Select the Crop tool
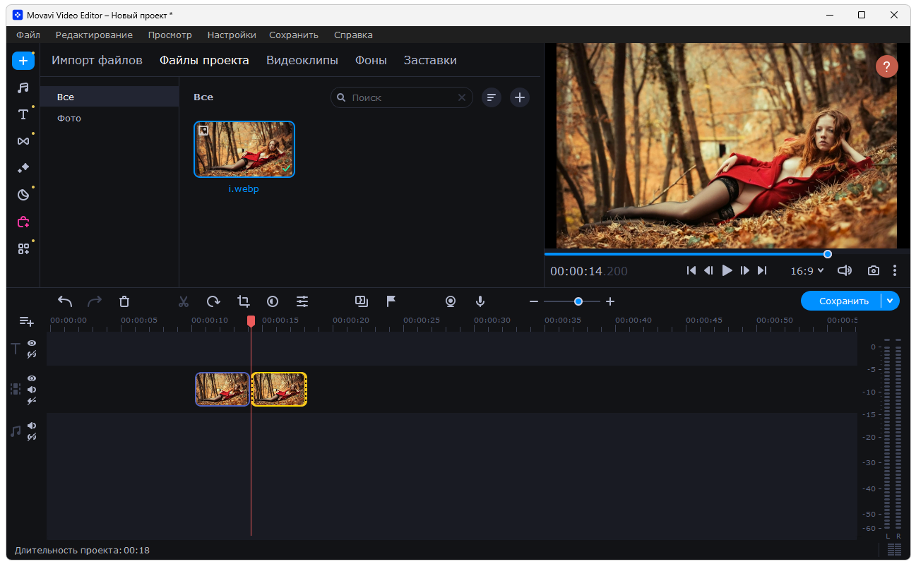The height and width of the screenshot is (564, 916). (243, 301)
